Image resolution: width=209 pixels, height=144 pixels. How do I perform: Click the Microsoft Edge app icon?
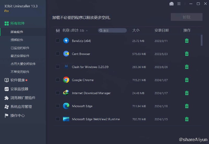(x=66, y=106)
